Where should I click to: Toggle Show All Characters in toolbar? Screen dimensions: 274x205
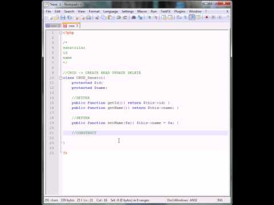(186, 18)
